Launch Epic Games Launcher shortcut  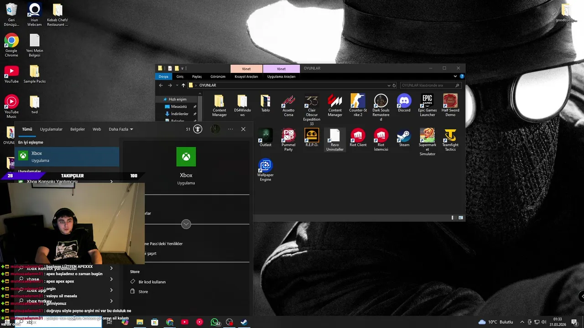(427, 106)
